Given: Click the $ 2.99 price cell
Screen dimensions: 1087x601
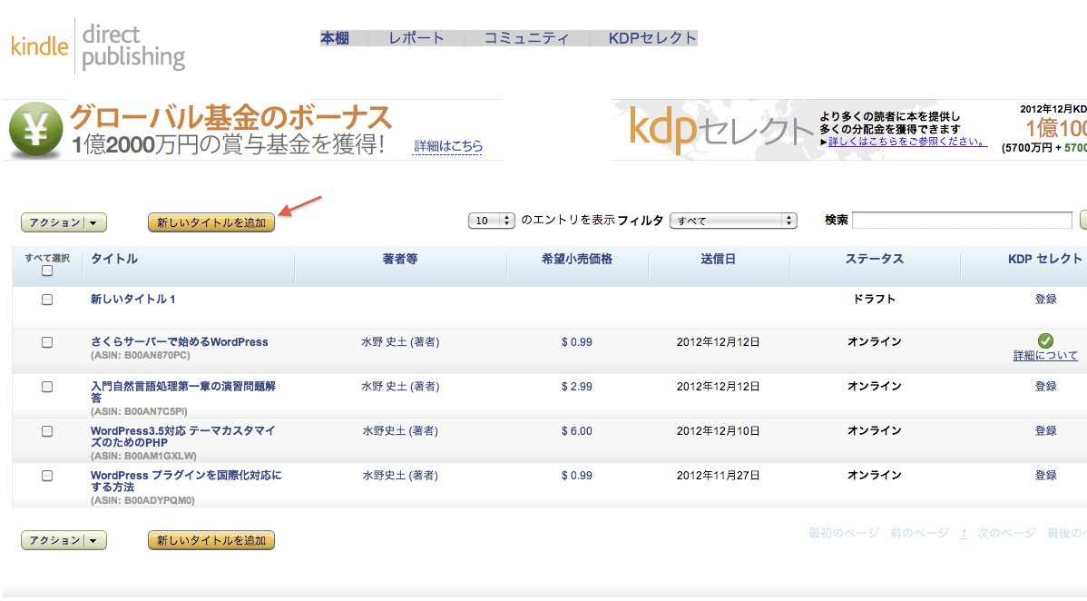Looking at the screenshot, I should [x=577, y=387].
